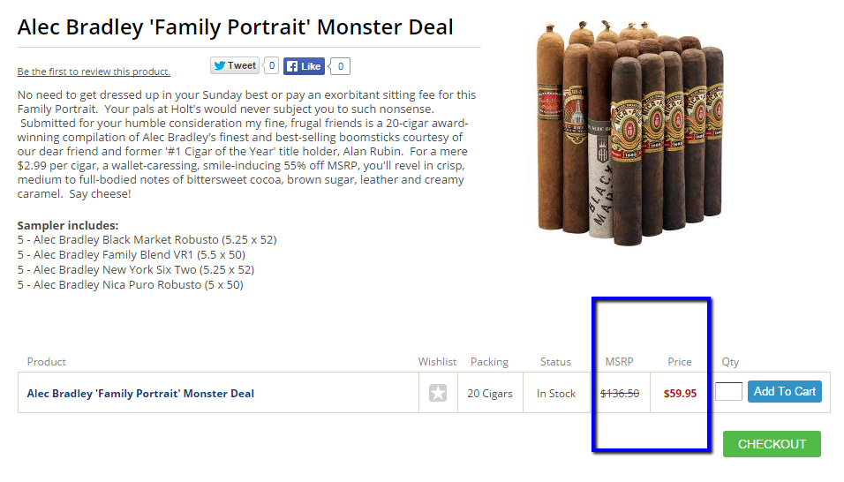This screenshot has height=482, width=844.
Task: Click the tweet count bubble
Action: 271,65
